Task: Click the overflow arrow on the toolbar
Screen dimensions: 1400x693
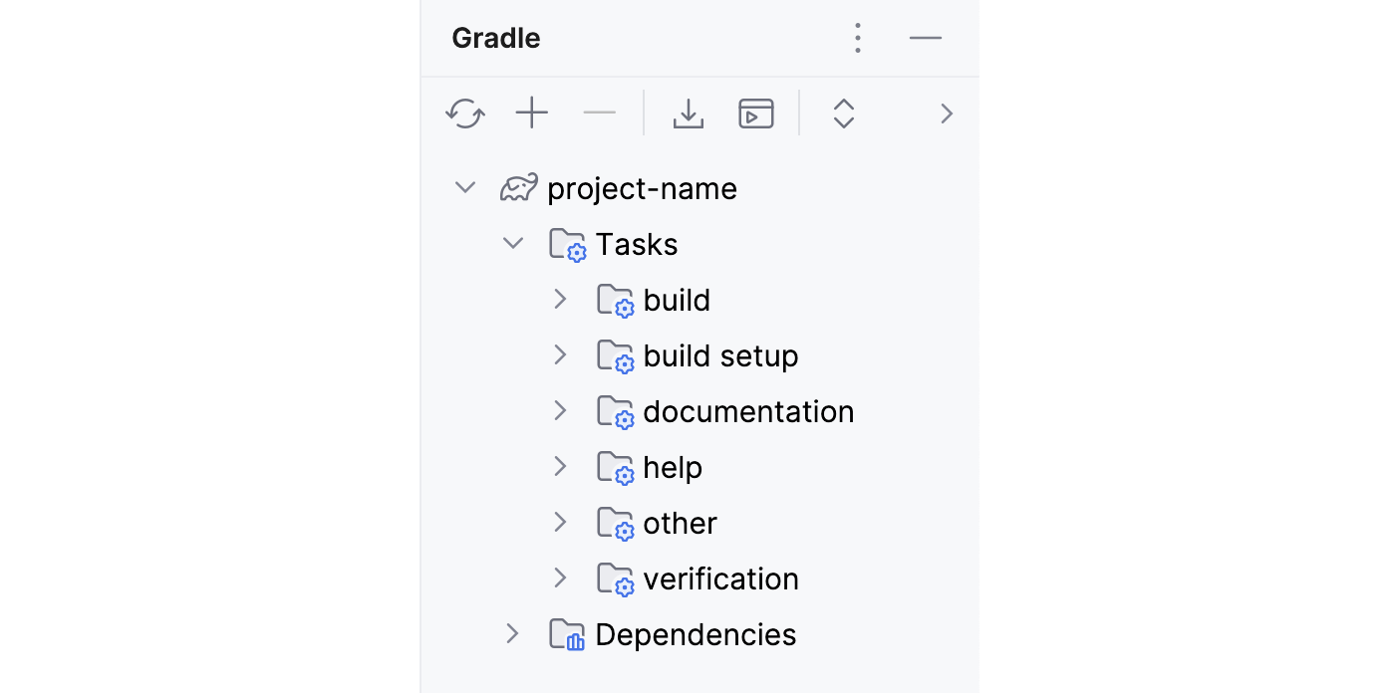Action: pyautogui.click(x=945, y=113)
